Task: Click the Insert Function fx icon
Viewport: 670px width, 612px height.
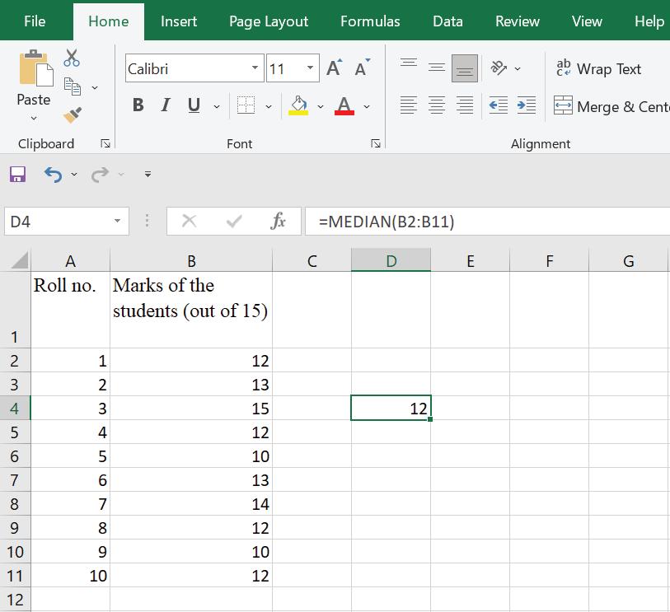Action: (x=279, y=222)
